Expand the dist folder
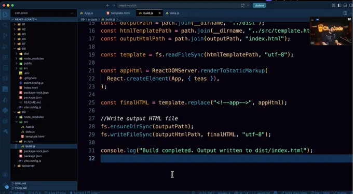The height and width of the screenshot is (194, 353). coord(44,54)
